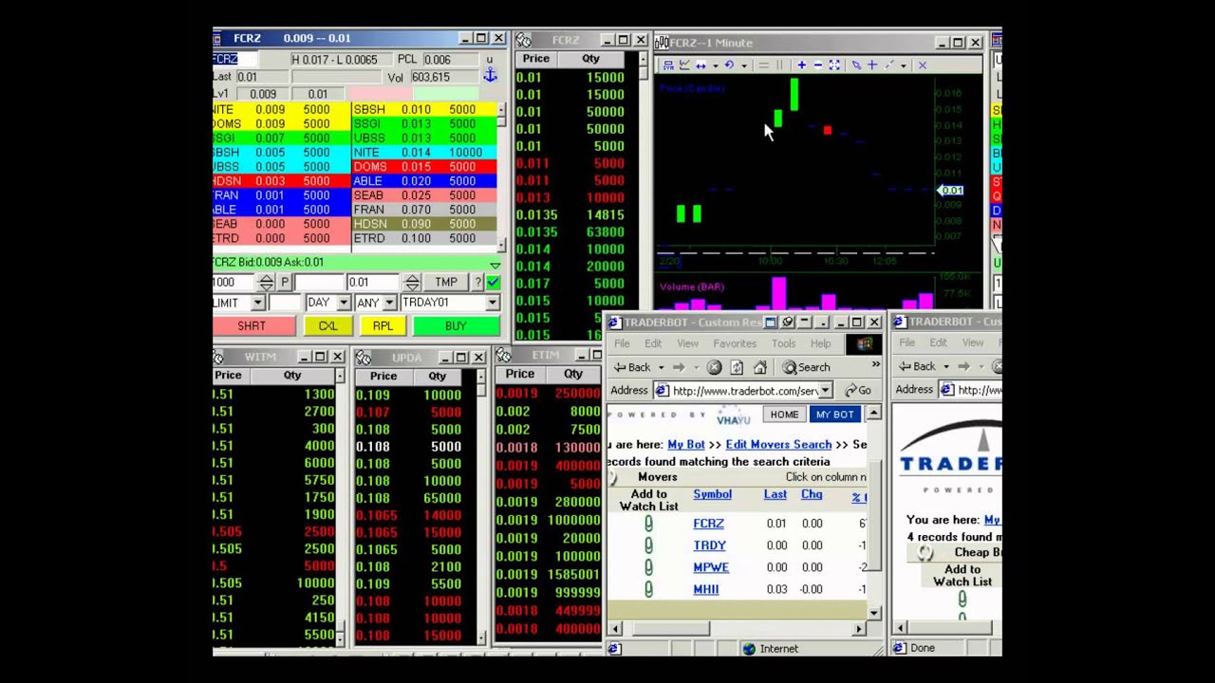Adjust the quantity 1000 stepper arrows
The height and width of the screenshot is (683, 1215).
(x=267, y=283)
